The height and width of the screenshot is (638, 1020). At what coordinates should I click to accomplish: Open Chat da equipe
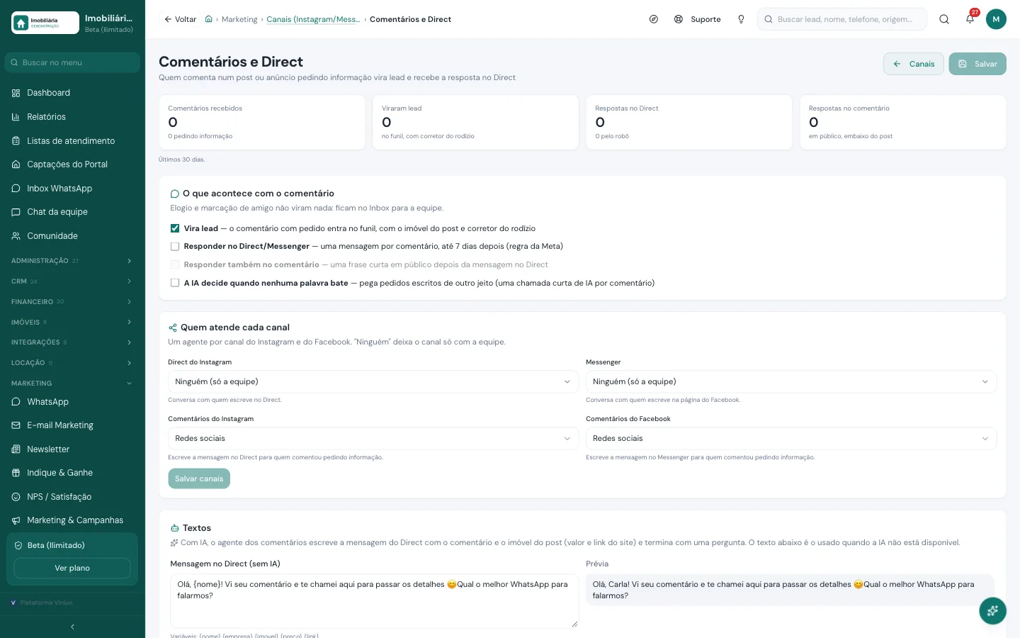pyautogui.click(x=72, y=212)
